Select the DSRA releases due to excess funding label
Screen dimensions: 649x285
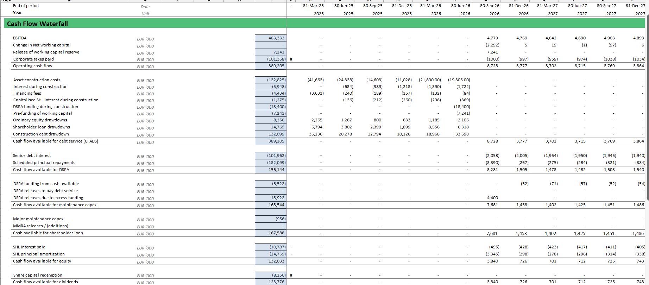coord(48,198)
